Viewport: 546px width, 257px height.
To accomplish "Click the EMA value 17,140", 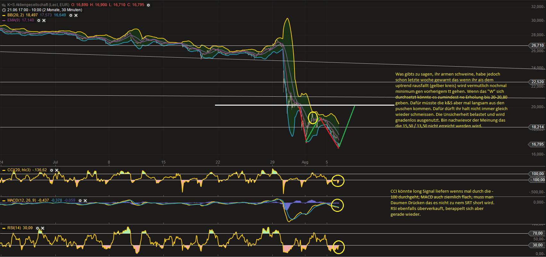I will pyautogui.click(x=28, y=20).
